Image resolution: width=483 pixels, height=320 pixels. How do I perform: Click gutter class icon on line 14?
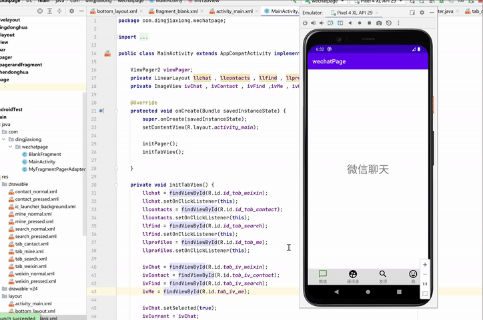coord(107,53)
